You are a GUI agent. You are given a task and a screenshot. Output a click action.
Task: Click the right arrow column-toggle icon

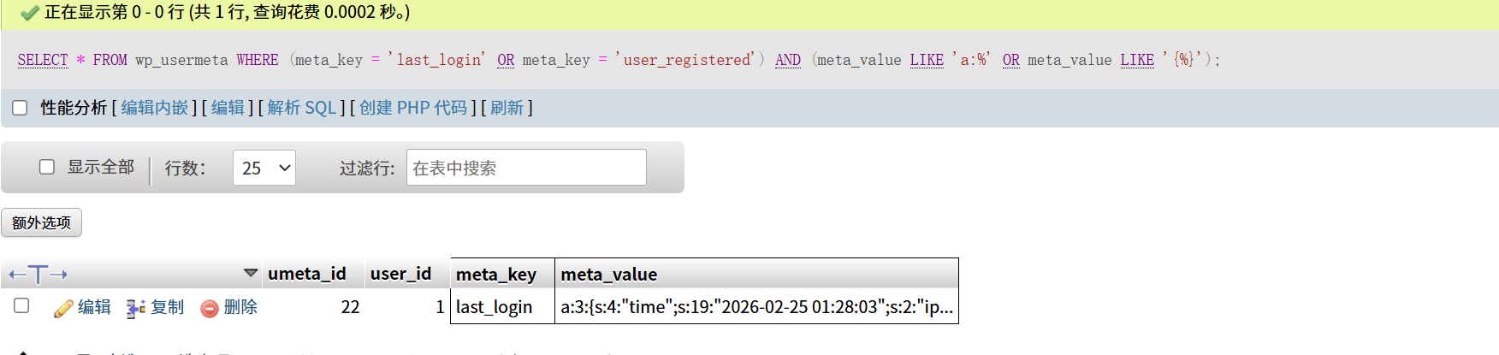[58, 275]
